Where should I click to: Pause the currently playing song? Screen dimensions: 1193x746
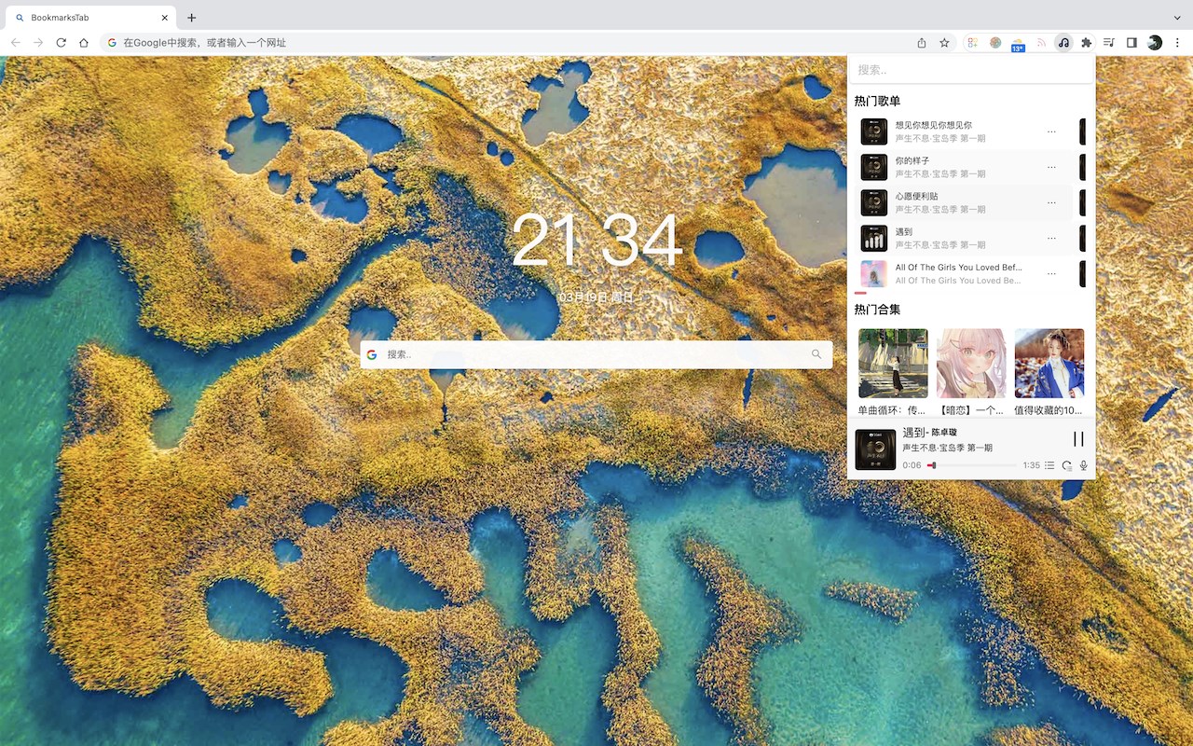pyautogui.click(x=1078, y=439)
